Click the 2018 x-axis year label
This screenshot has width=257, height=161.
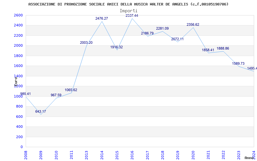point(163,155)
